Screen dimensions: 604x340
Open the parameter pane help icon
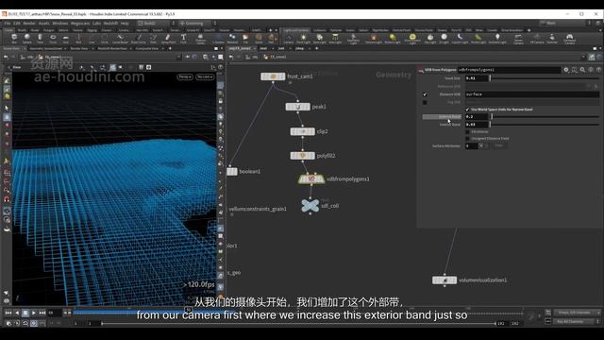598,70
